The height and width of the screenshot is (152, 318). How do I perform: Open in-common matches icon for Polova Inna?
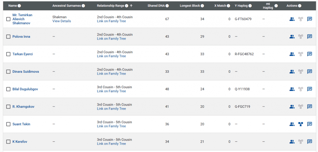point(292,37)
